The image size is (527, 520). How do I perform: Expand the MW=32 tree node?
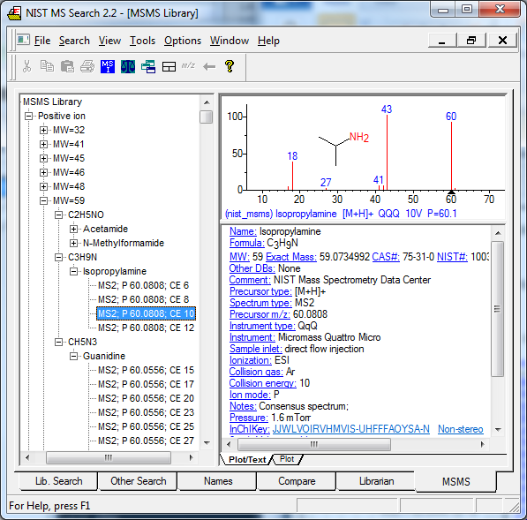pyautogui.click(x=43, y=130)
